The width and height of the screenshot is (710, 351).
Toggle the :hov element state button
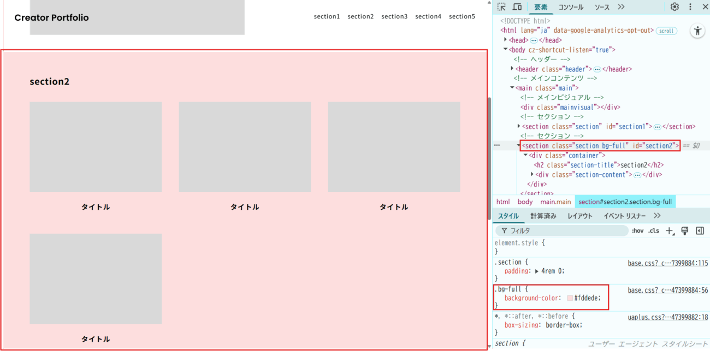(637, 231)
